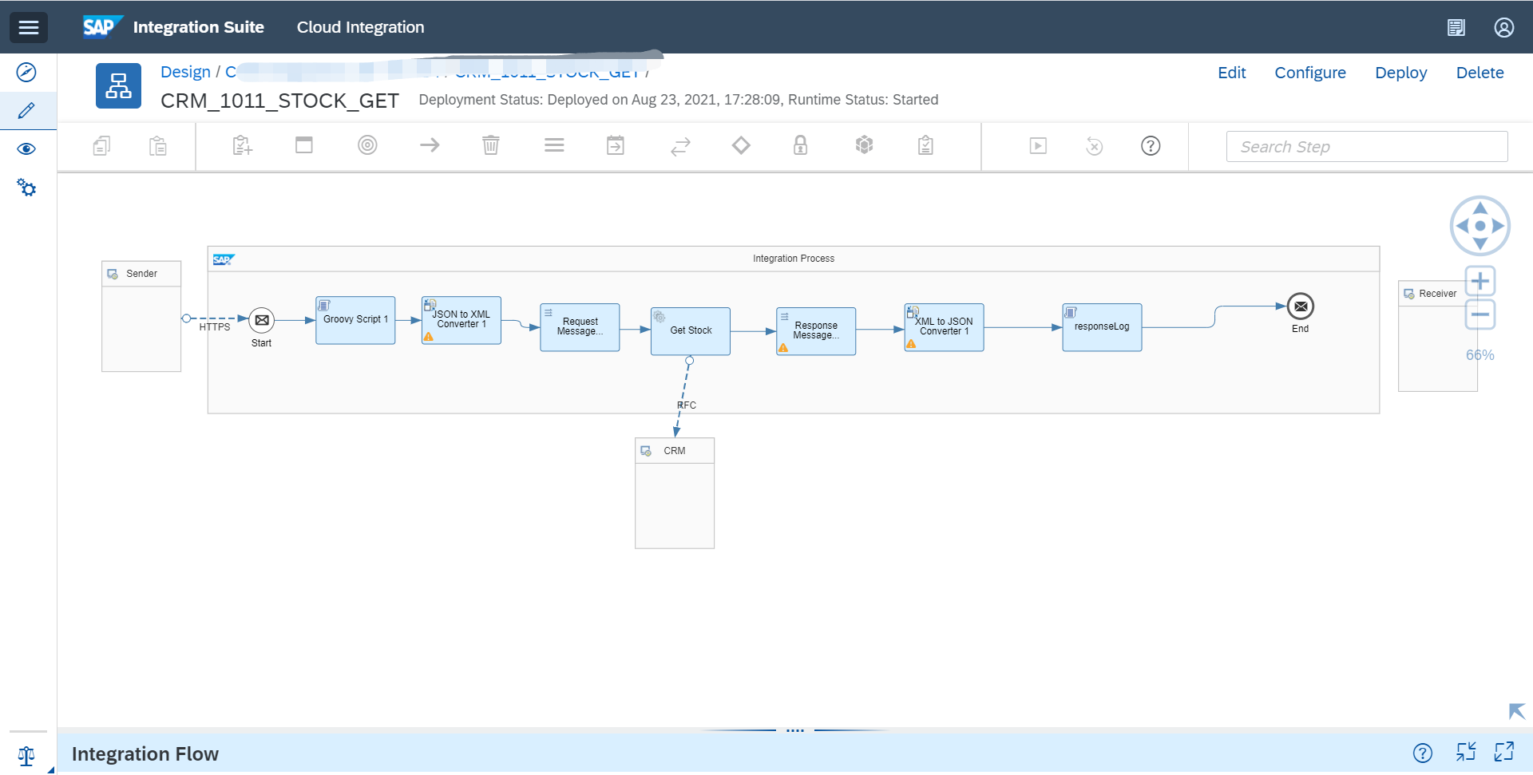Image resolution: width=1533 pixels, height=775 pixels.
Task: Open the user profile avatar icon
Action: click(x=1504, y=26)
